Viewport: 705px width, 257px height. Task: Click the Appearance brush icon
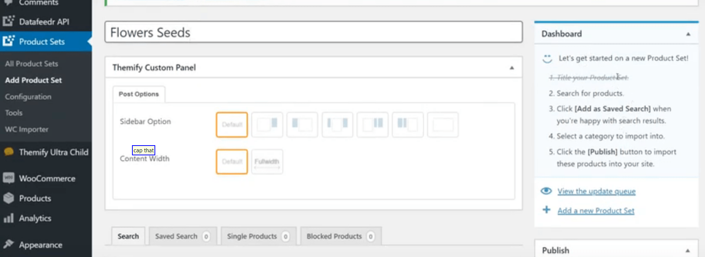pos(9,245)
